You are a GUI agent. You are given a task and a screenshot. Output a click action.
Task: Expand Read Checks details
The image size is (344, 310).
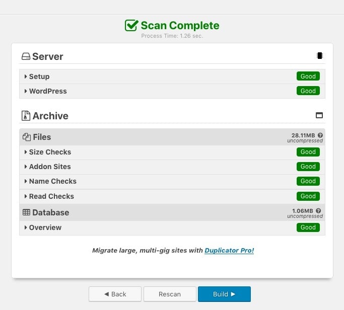tap(50, 196)
